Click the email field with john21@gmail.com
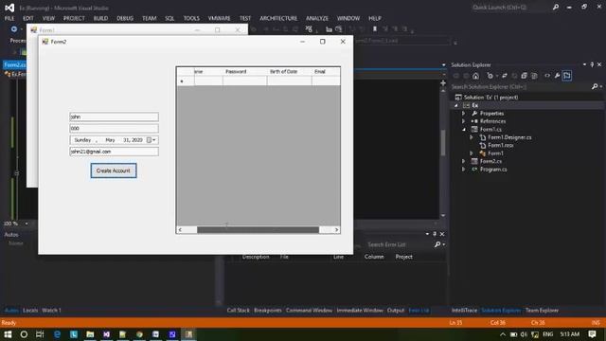This screenshot has width=606, height=341. coord(114,152)
